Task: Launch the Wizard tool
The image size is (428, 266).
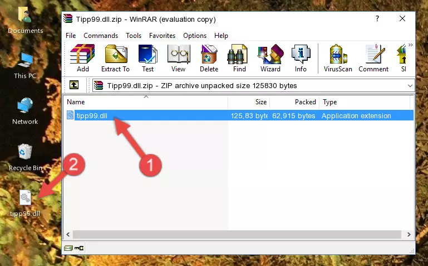Action: tap(270, 58)
